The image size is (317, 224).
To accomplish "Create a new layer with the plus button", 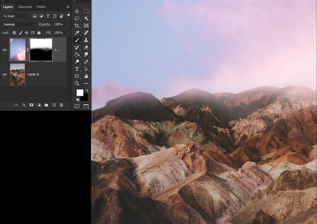I will pos(54,105).
